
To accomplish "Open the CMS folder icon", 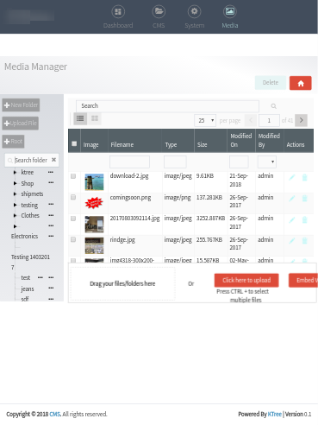I will pyautogui.click(x=159, y=12).
